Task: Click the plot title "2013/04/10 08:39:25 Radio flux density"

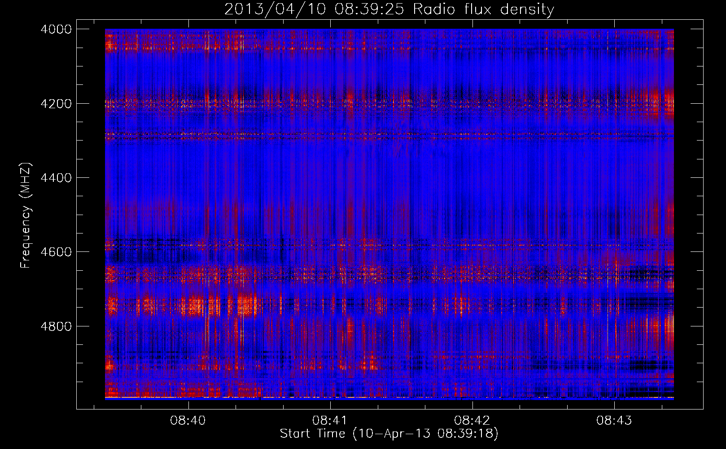Action: point(389,9)
